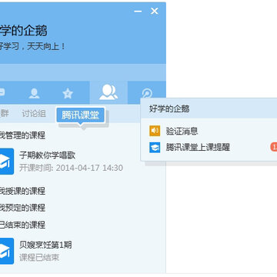277x277 pixels.
Task: Click the 课程已结束 status text
Action: tap(39, 258)
